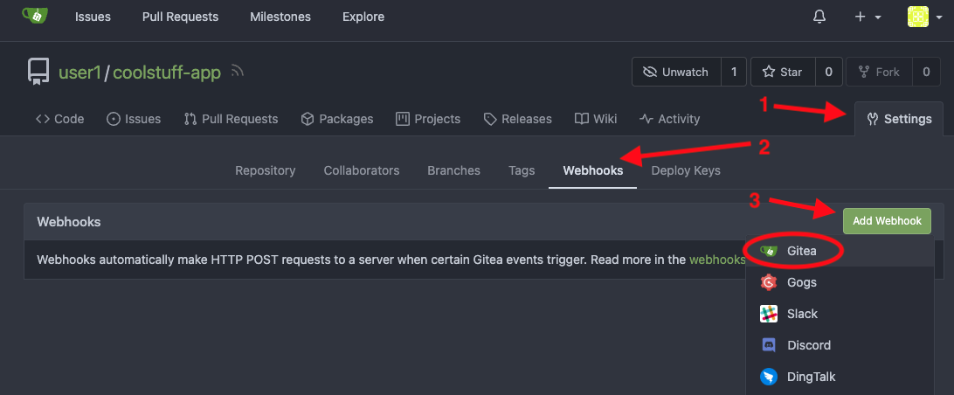Image resolution: width=954 pixels, height=395 pixels.
Task: Choose Gogs from webhook dropdown
Action: [x=840, y=282]
